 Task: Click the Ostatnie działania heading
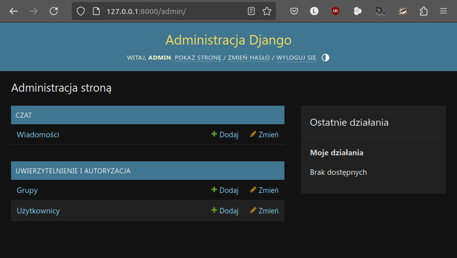tap(349, 123)
